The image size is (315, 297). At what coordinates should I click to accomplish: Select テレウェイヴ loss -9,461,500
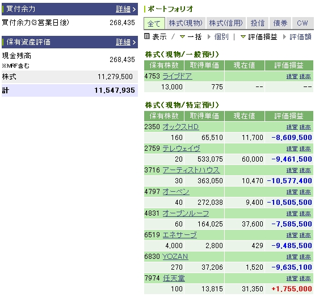292,159
